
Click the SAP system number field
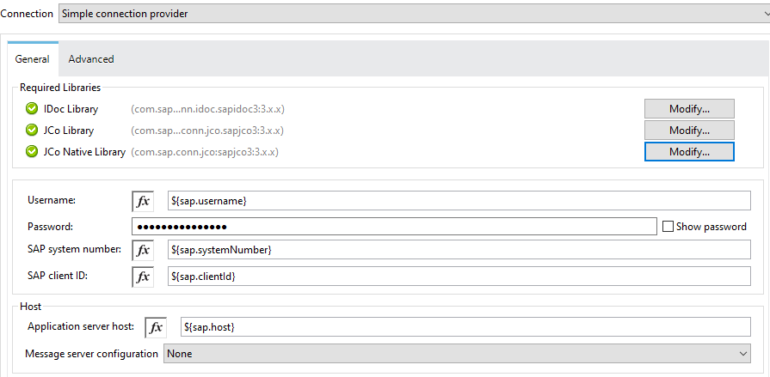click(456, 250)
